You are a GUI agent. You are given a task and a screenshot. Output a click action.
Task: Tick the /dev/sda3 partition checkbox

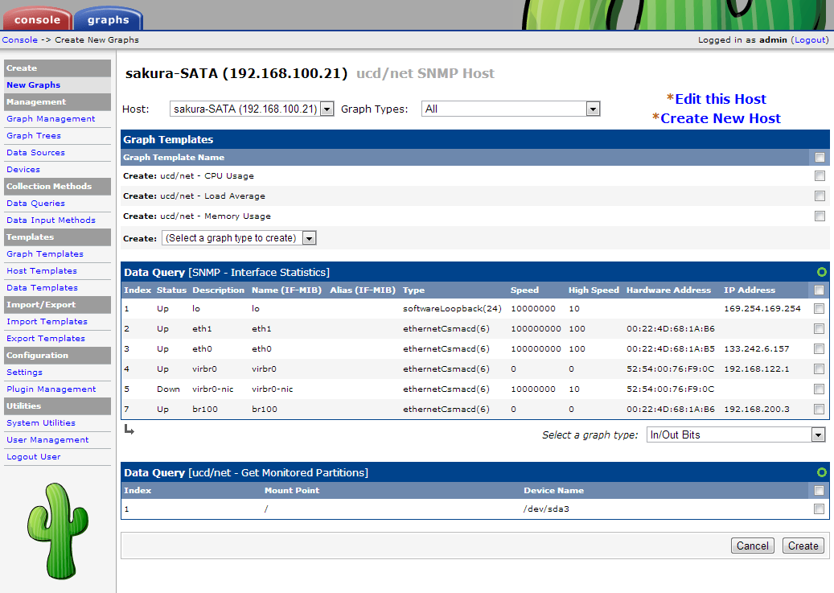[819, 509]
